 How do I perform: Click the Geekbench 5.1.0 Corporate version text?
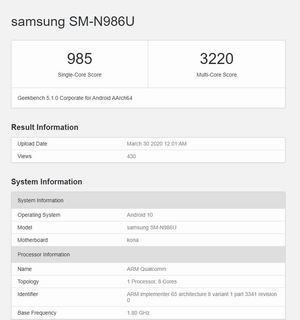click(75, 98)
